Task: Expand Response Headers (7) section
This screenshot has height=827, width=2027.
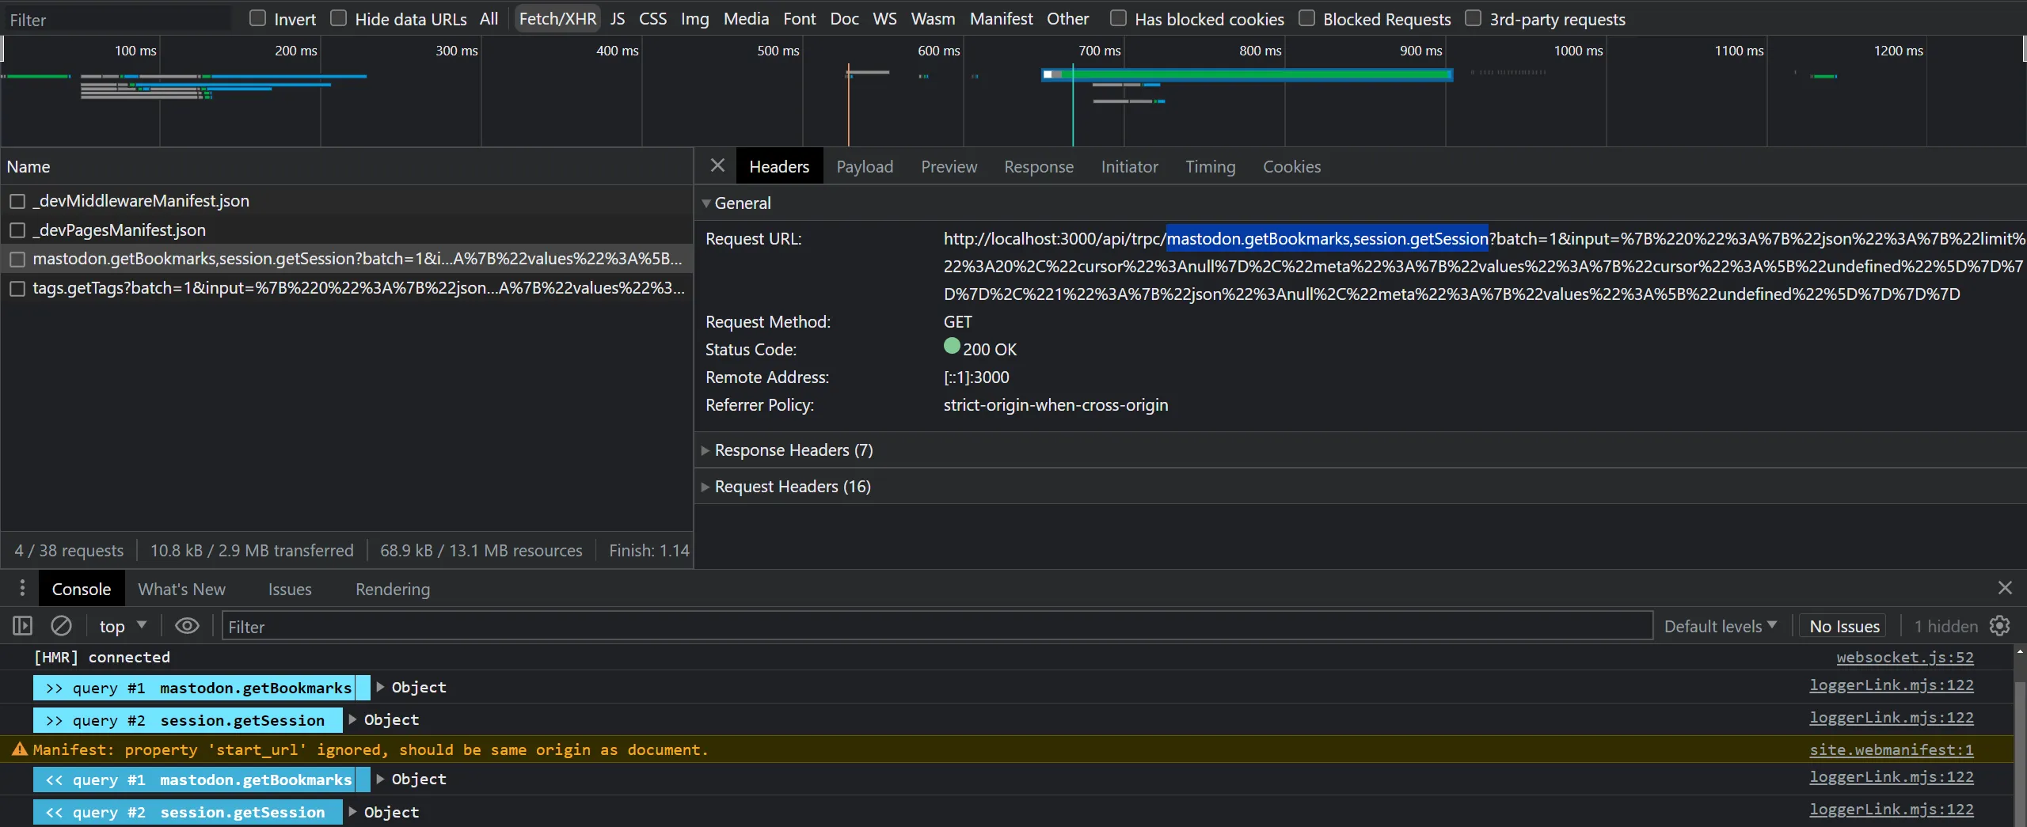Action: point(705,450)
